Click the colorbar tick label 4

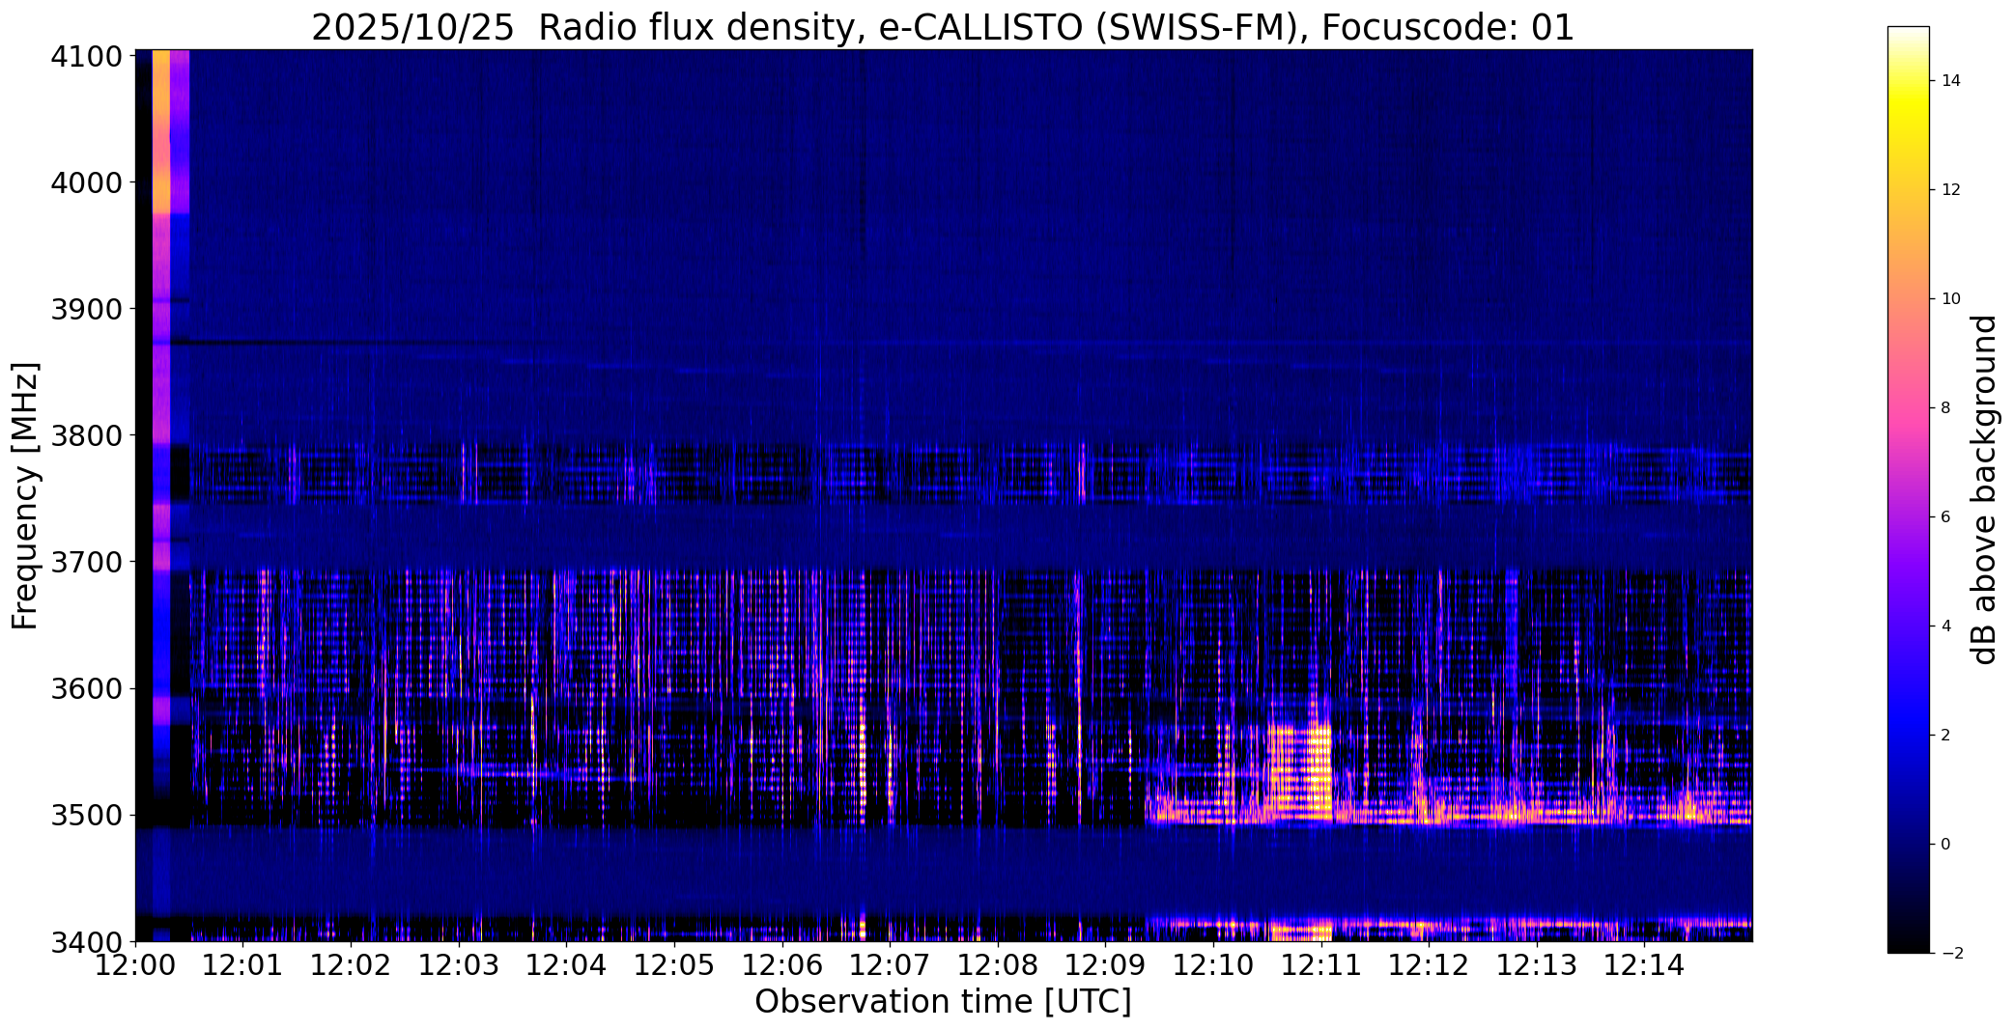pos(1945,626)
